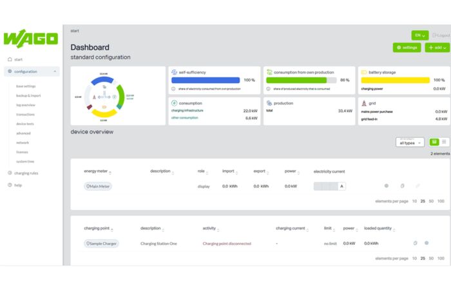The image size is (451, 290).
Task: Switch to list view layout
Action: pyautogui.click(x=445, y=142)
